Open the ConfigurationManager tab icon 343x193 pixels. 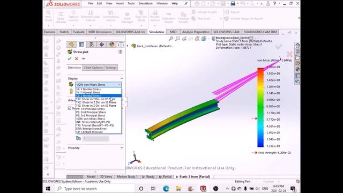coord(92,44)
